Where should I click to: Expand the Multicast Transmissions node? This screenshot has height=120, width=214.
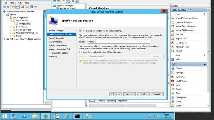[11, 33]
